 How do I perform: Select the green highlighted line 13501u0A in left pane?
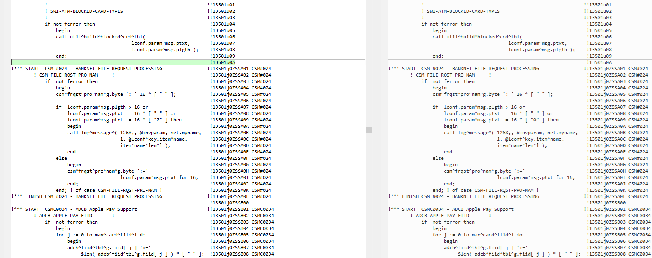[188, 62]
